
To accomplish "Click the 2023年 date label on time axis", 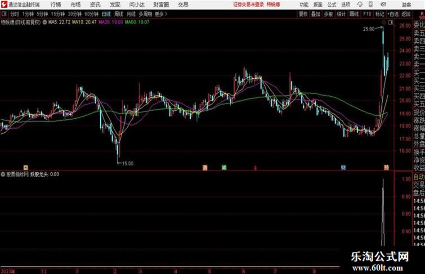I will coord(8,271).
